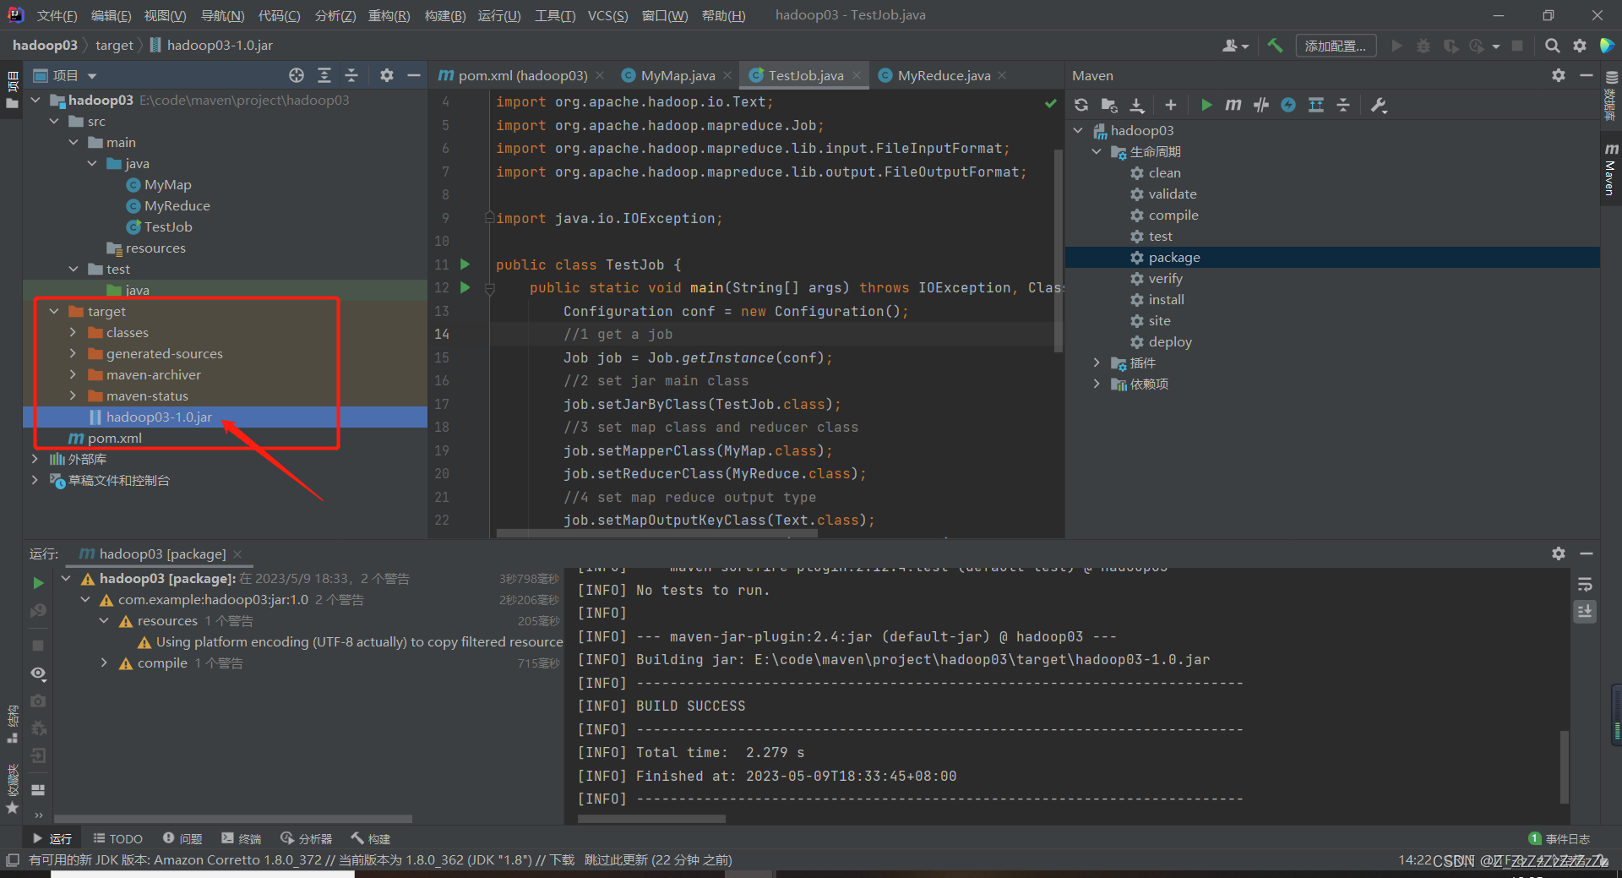Collapse all in Maven toolbar

(x=1343, y=105)
